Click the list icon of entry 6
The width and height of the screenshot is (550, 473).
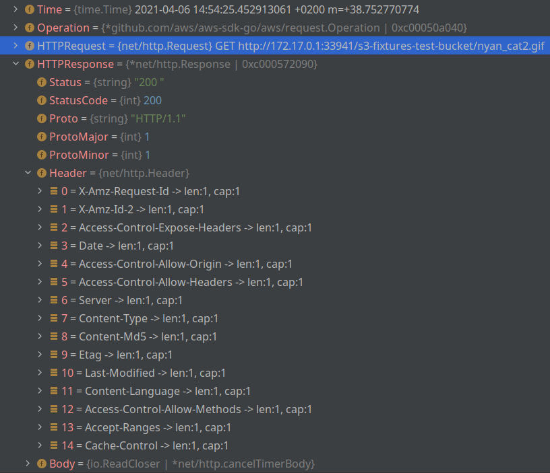pos(54,300)
